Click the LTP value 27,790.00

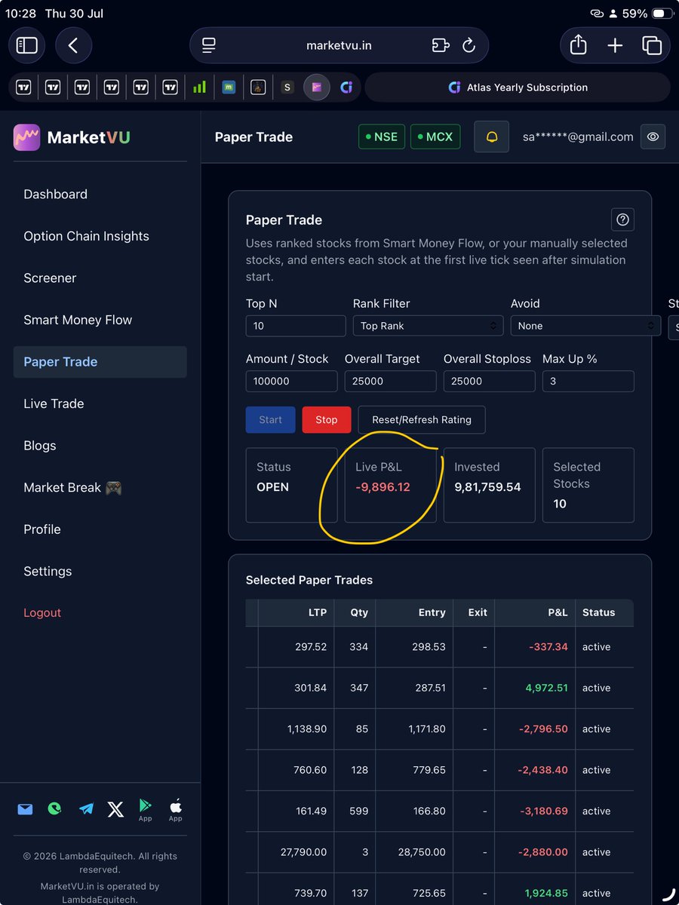pyautogui.click(x=303, y=852)
